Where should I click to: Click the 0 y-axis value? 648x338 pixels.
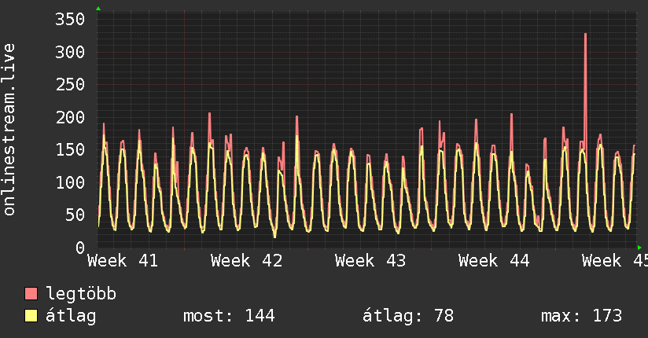[x=80, y=248]
